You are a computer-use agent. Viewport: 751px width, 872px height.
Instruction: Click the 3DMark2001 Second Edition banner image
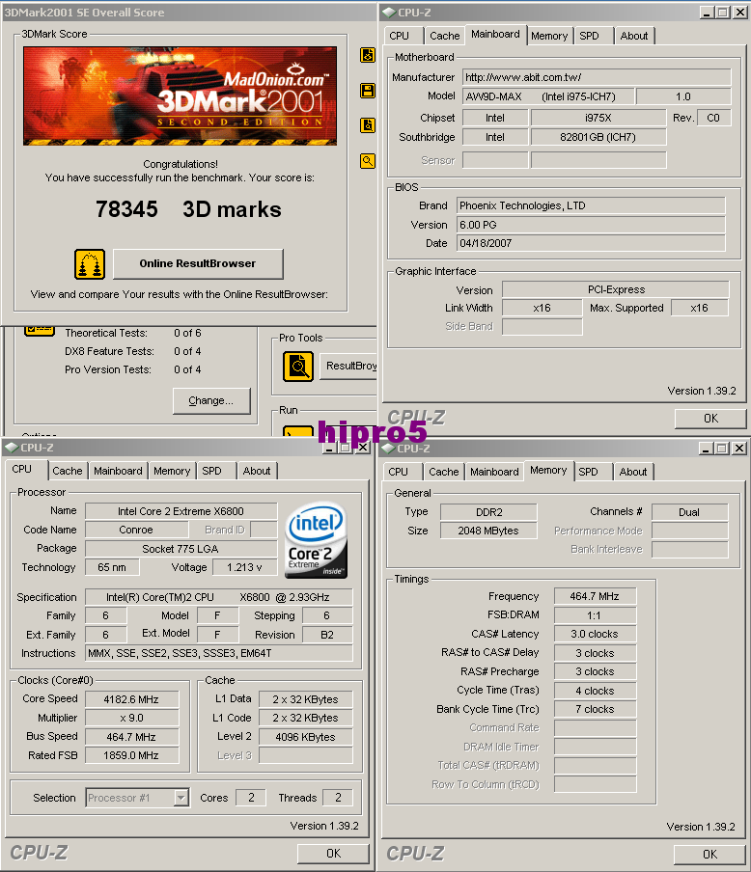pyautogui.click(x=180, y=95)
